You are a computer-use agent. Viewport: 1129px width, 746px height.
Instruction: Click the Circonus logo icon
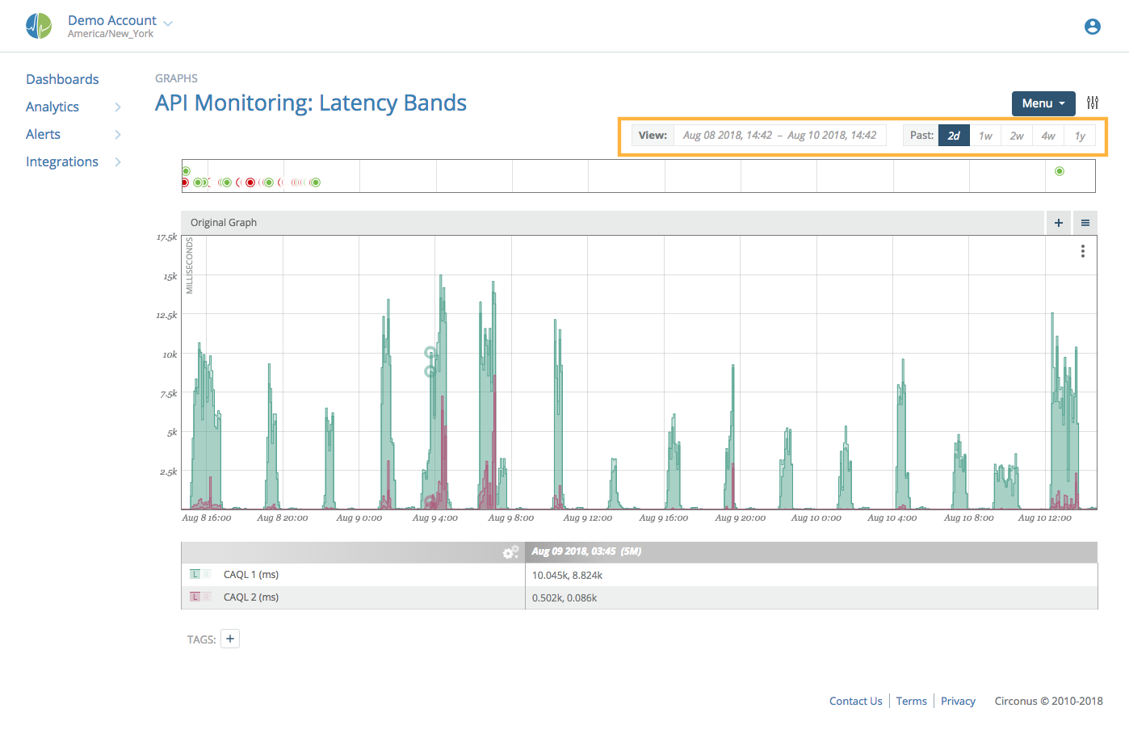(x=38, y=25)
